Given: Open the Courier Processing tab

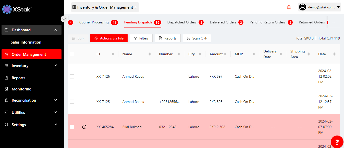Looking at the screenshot, I should 94,22.
